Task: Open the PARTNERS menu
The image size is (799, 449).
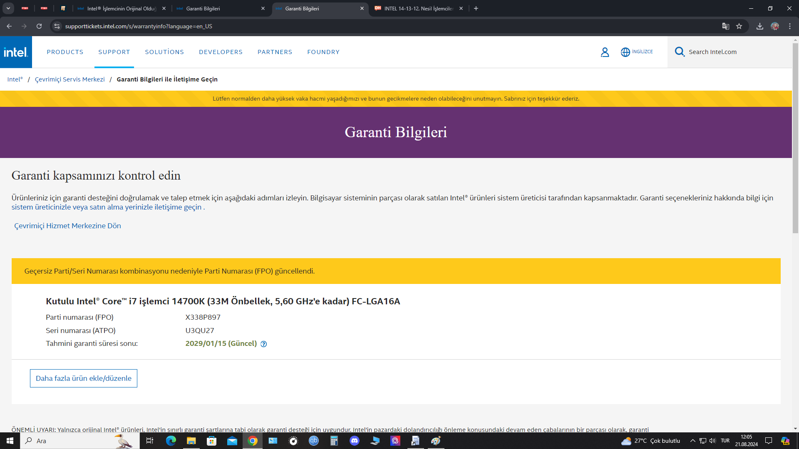Action: coord(275,52)
